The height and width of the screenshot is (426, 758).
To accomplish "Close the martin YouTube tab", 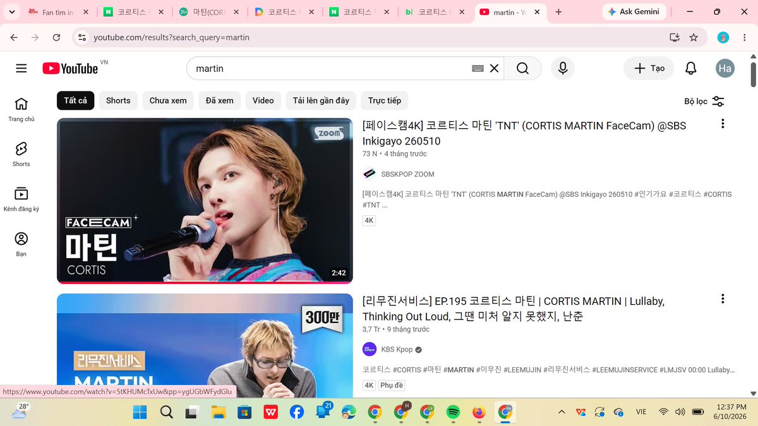I will click(x=538, y=12).
